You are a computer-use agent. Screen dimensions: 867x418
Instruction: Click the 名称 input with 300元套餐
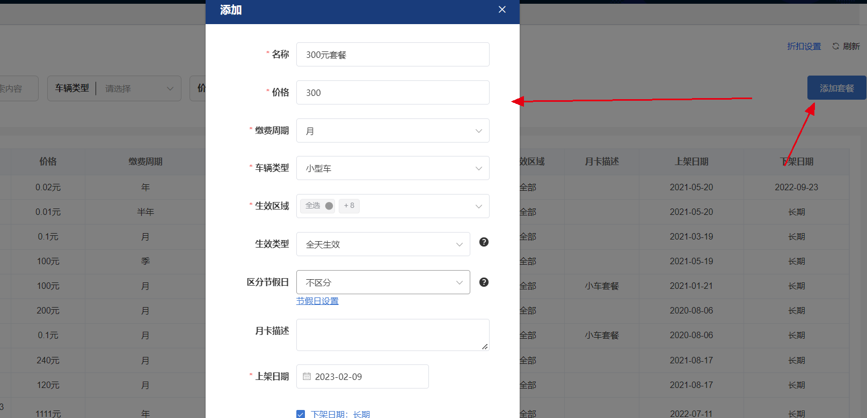point(393,55)
